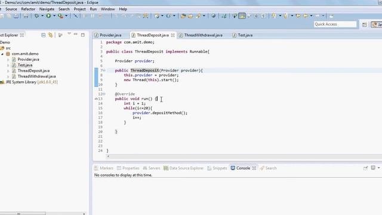Switch to the Provider.java editor tab

pyautogui.click(x=110, y=35)
